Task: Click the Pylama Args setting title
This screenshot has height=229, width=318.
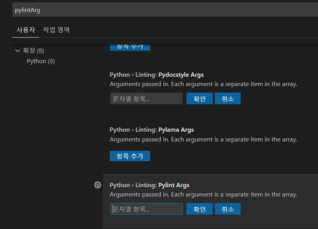Action: 152,130
